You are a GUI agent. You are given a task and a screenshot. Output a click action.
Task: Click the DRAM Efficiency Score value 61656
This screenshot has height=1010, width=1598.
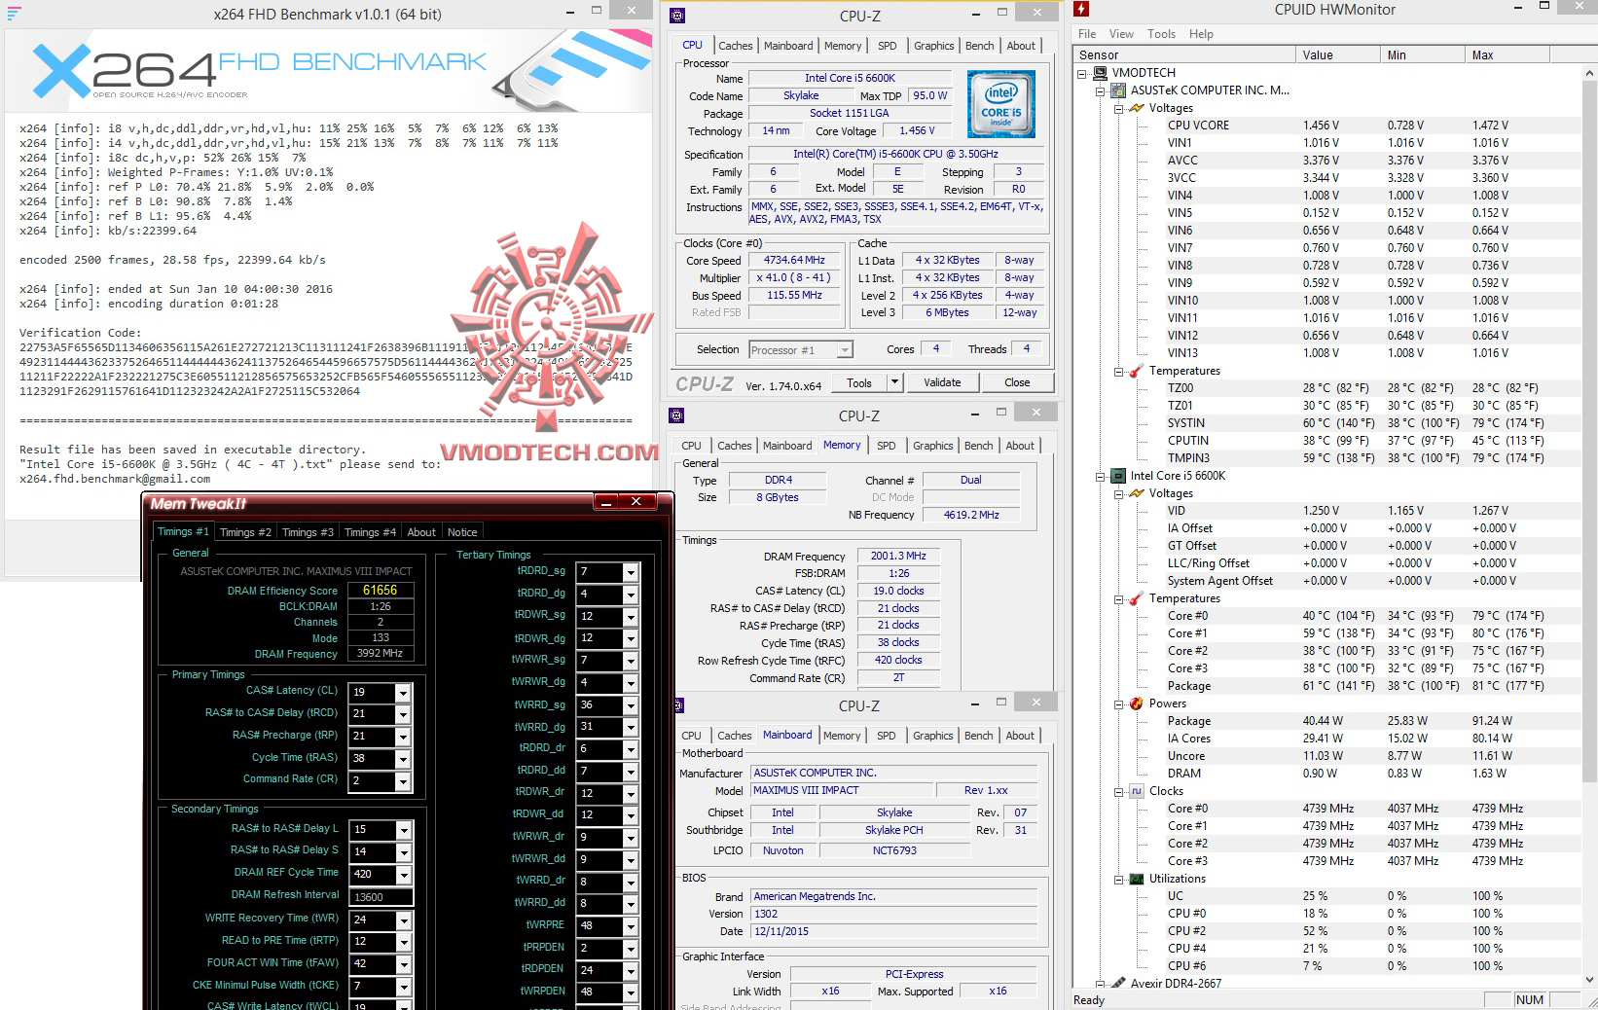[381, 590]
